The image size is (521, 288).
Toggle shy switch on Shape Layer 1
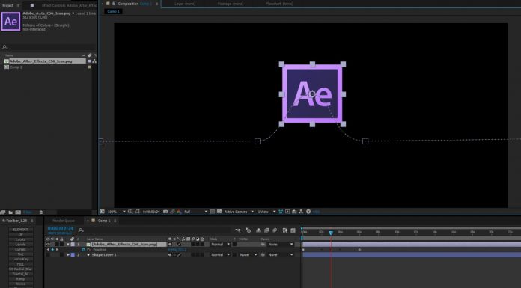[x=170, y=255]
